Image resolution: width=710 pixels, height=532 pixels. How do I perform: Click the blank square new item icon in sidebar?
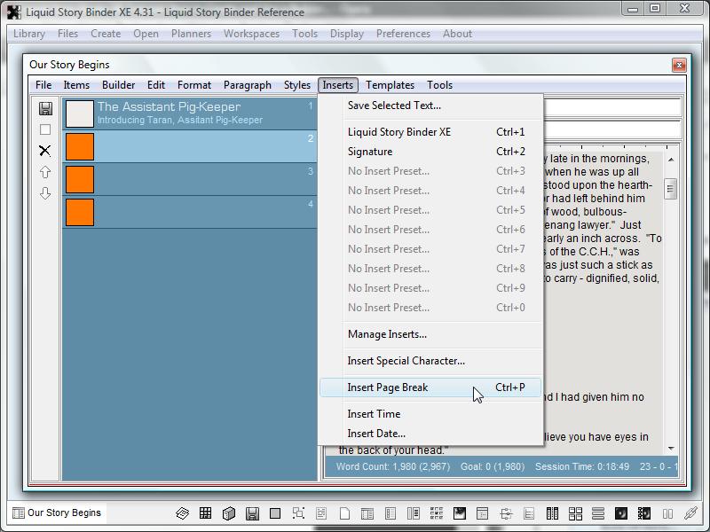click(45, 129)
